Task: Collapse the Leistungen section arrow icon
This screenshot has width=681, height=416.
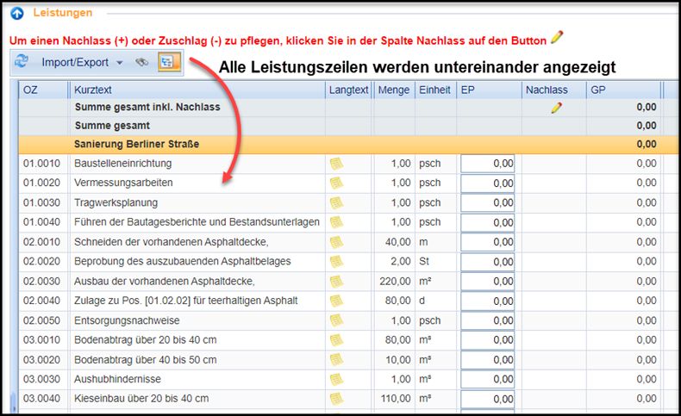Action: click(x=16, y=13)
